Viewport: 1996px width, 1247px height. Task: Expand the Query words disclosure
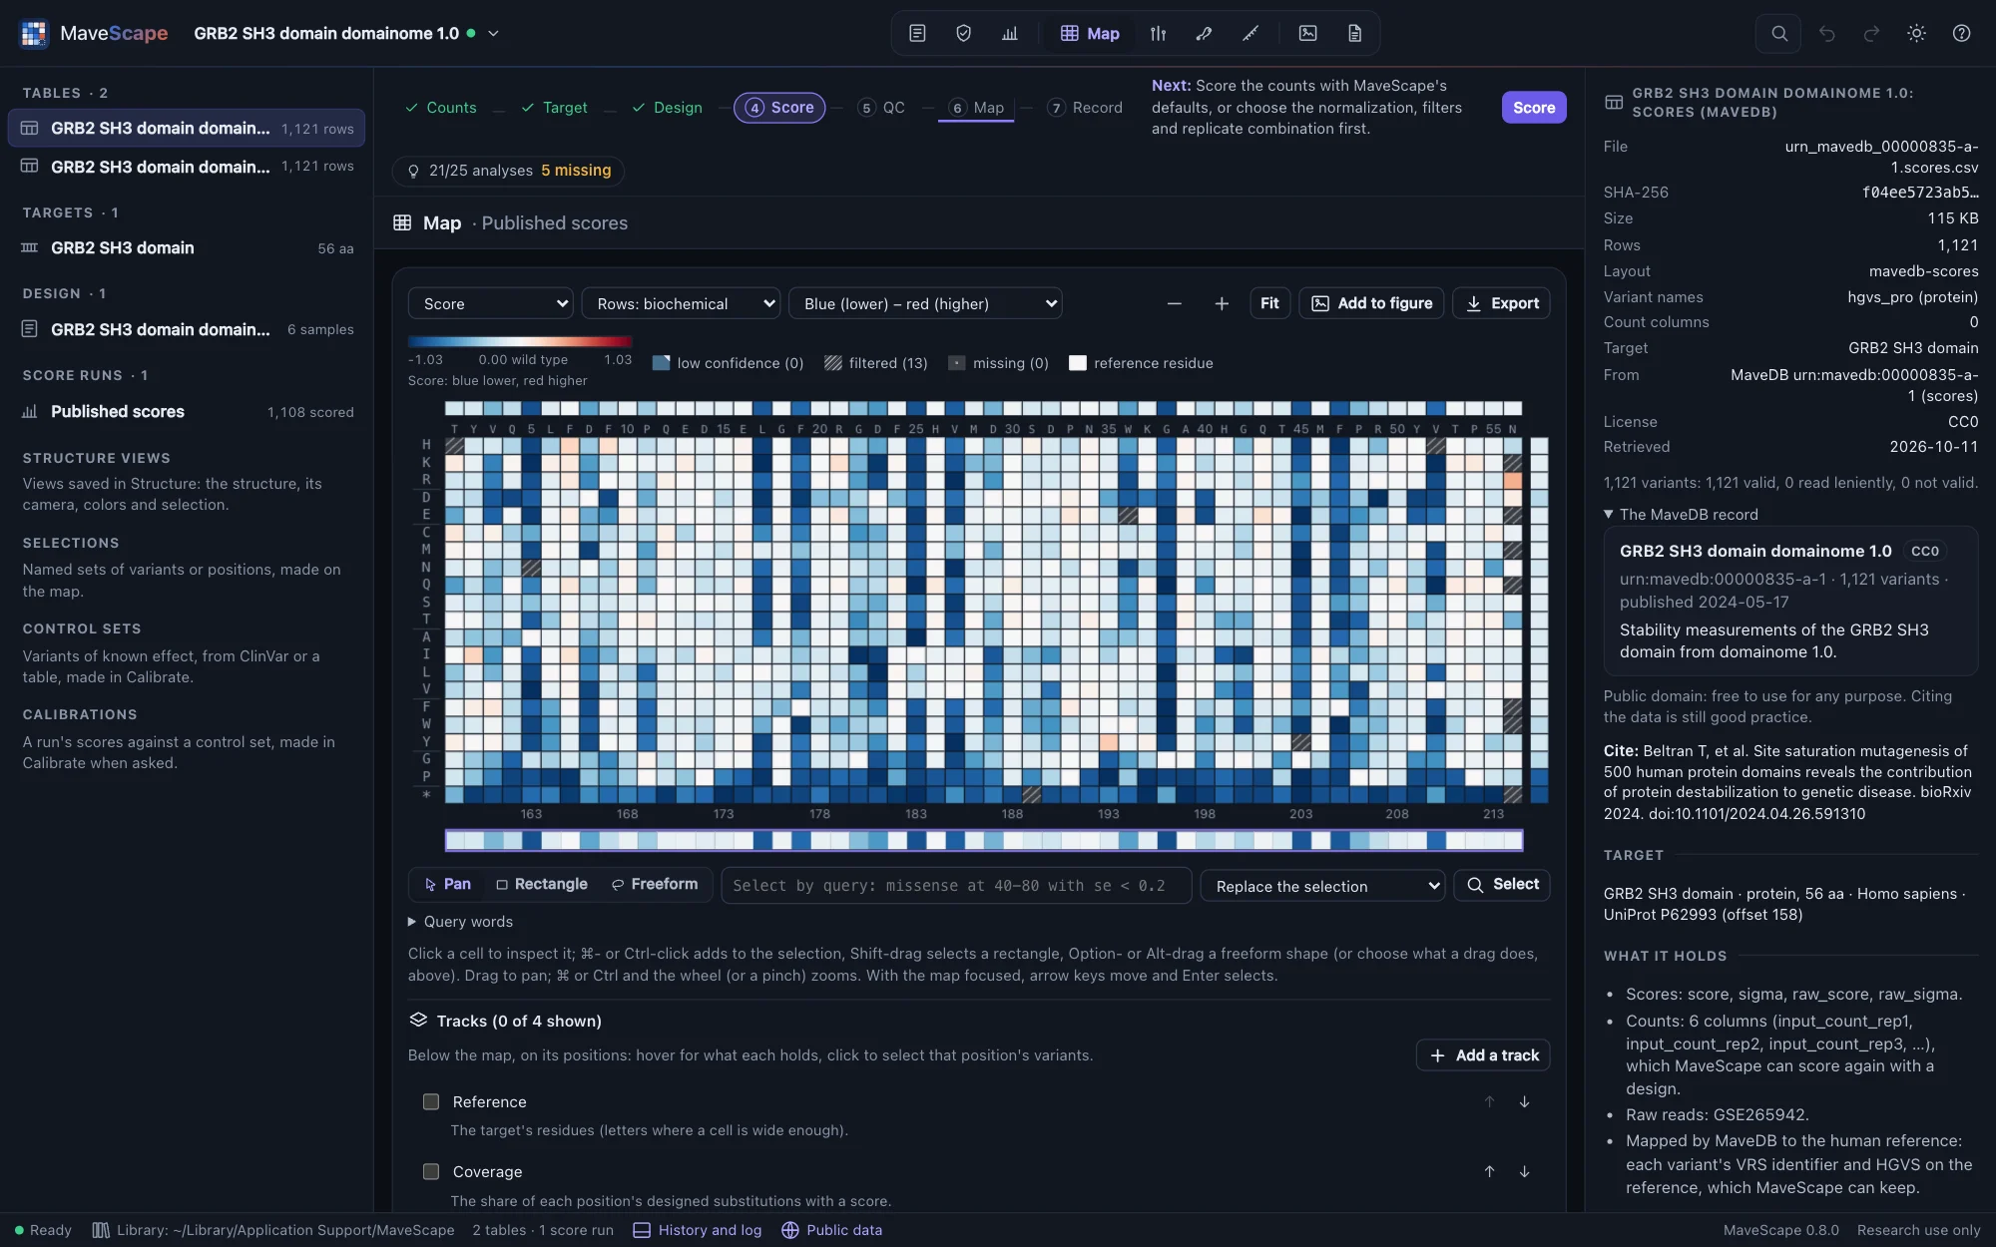[460, 922]
